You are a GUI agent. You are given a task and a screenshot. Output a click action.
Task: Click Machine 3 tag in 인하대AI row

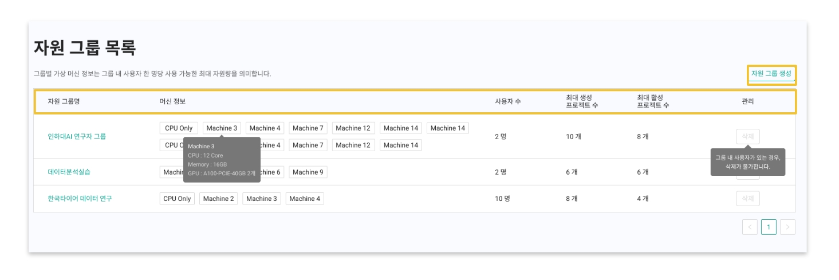click(222, 128)
